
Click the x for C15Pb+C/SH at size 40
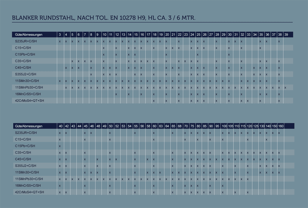point(60,146)
